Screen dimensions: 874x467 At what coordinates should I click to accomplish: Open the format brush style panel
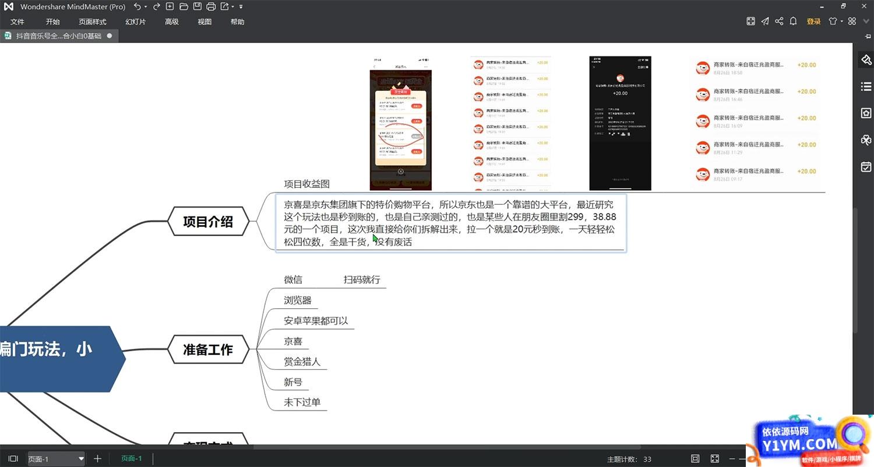click(866, 60)
